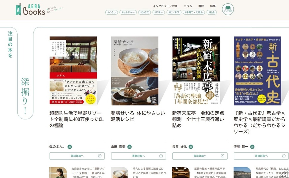Open article thumbnail of 末広亭 theater interior

point(181,172)
